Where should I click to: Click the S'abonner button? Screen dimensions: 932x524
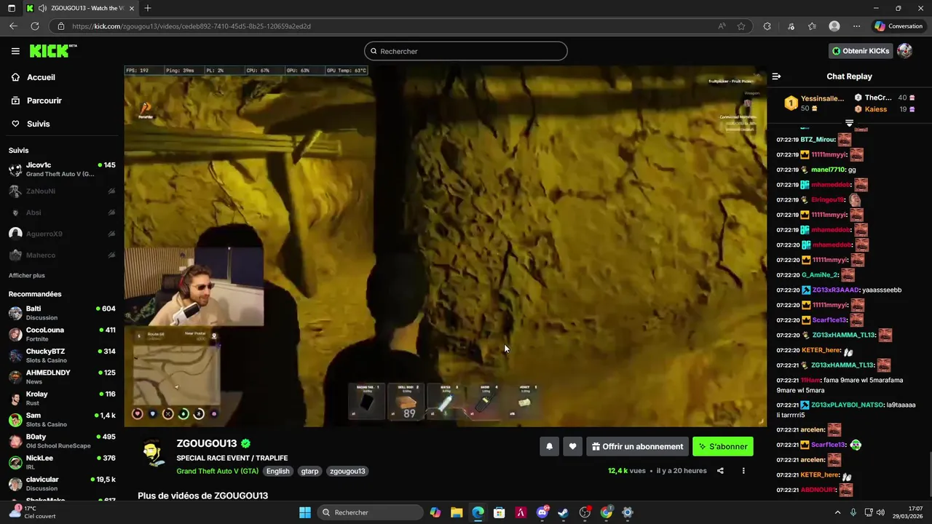pos(723,447)
